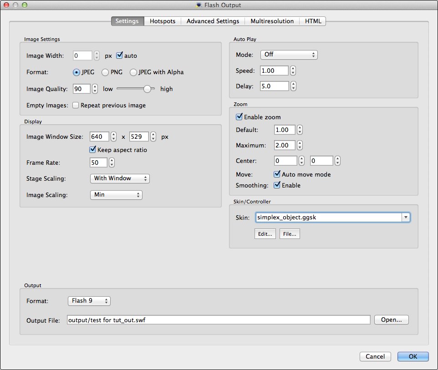Click the Edit skin button
Viewport: 438px width, 370px height.
pos(265,233)
